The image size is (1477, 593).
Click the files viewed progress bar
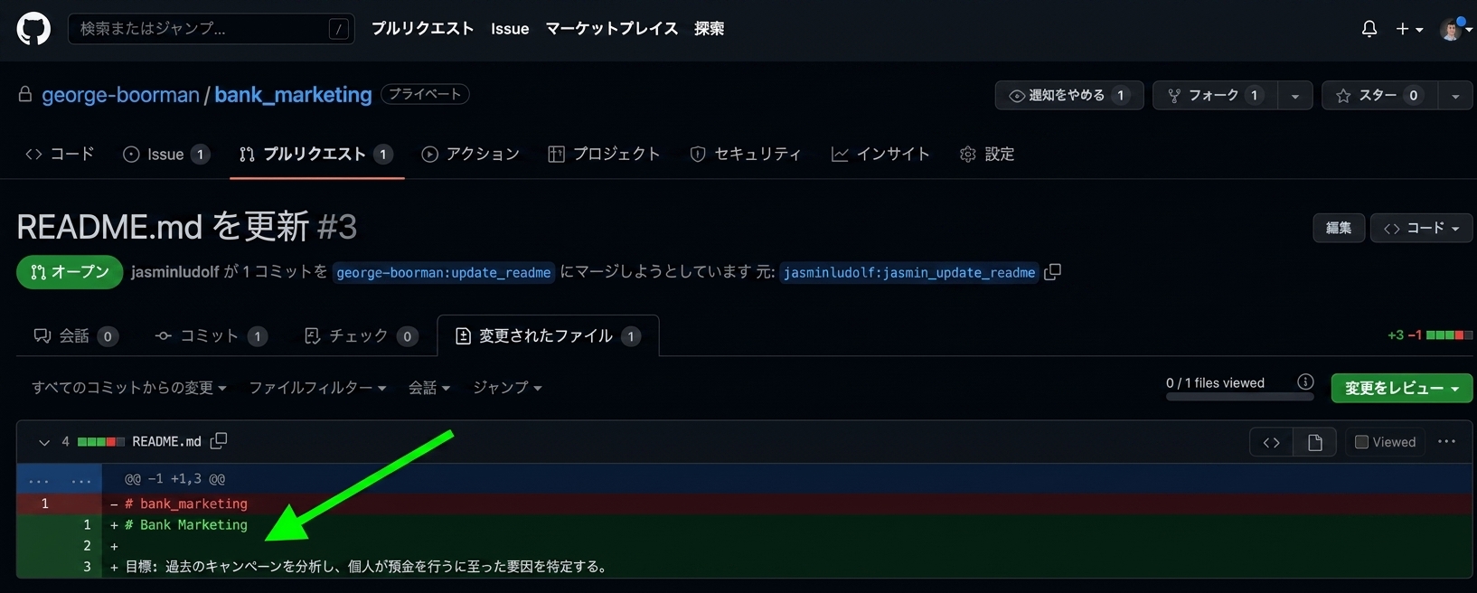[1238, 397]
